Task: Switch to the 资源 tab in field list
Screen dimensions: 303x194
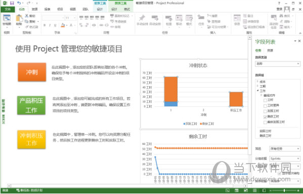Action: coord(270,51)
